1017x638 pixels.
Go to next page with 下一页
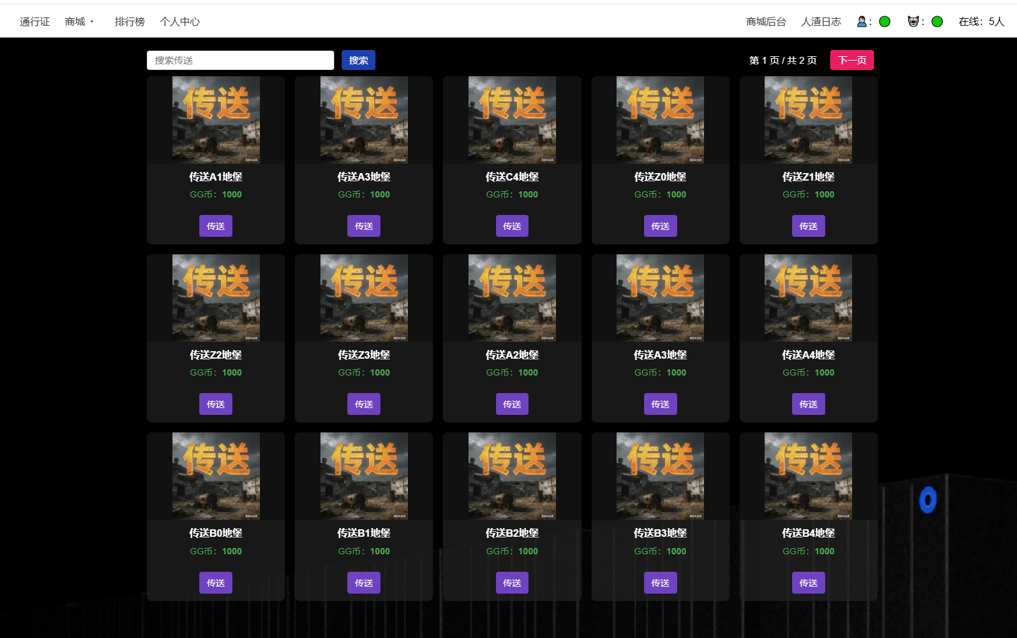[852, 60]
